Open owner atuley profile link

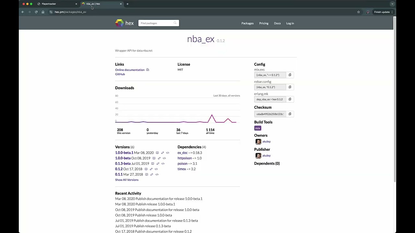click(267, 141)
